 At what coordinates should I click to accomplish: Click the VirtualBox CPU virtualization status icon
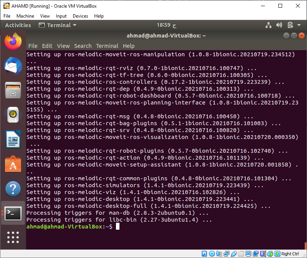(x=263, y=254)
